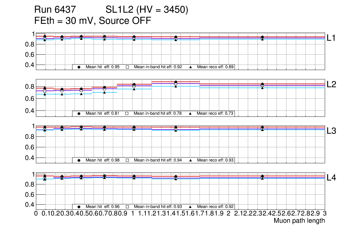Click the black triangle marker in L2 legend
Viewport: 361px width, 233px height.
pos(190,113)
